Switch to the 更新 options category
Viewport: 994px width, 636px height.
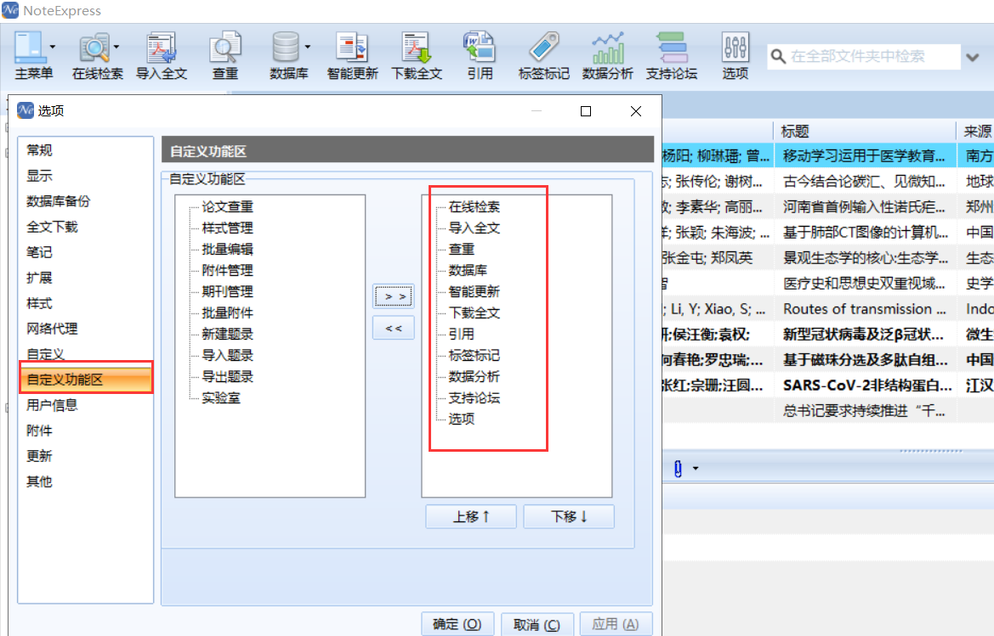85,456
